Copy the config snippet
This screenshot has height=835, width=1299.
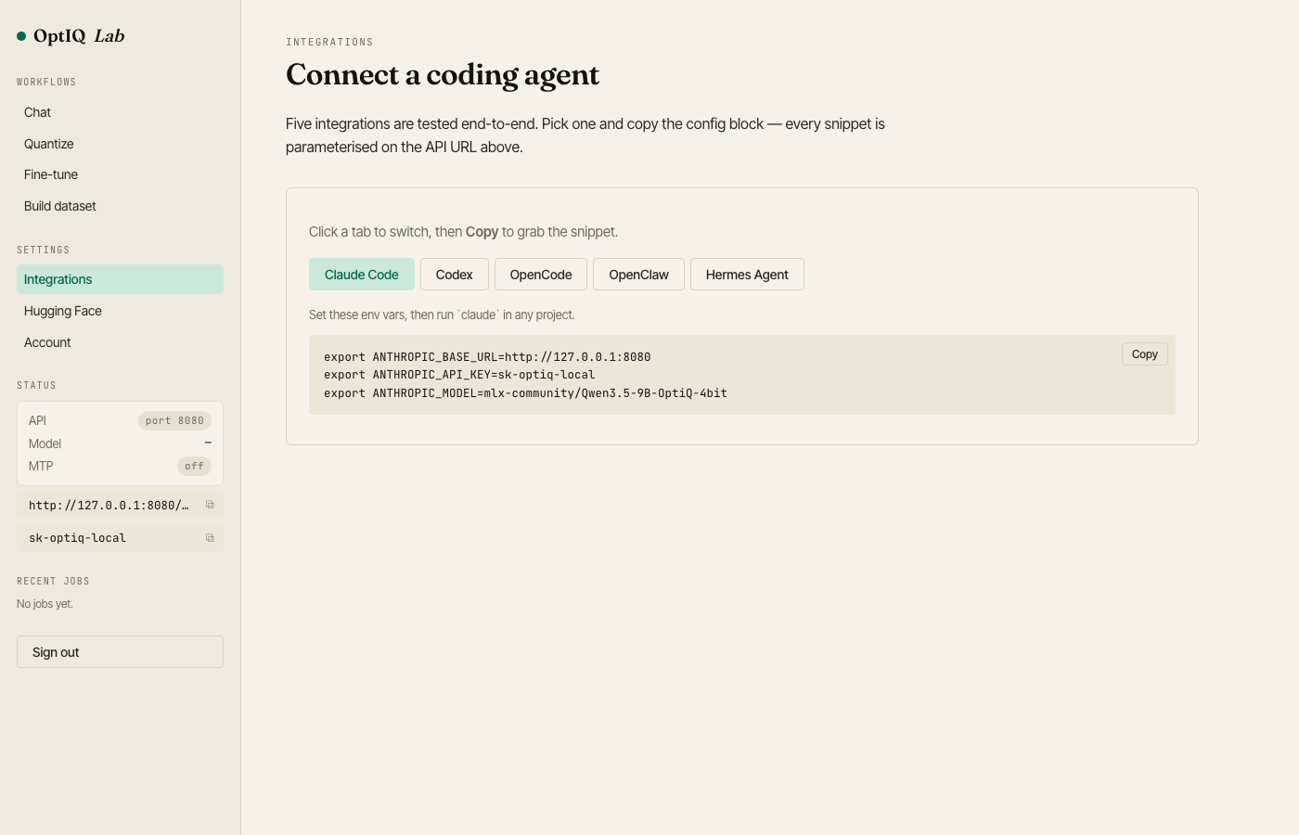[1145, 354]
